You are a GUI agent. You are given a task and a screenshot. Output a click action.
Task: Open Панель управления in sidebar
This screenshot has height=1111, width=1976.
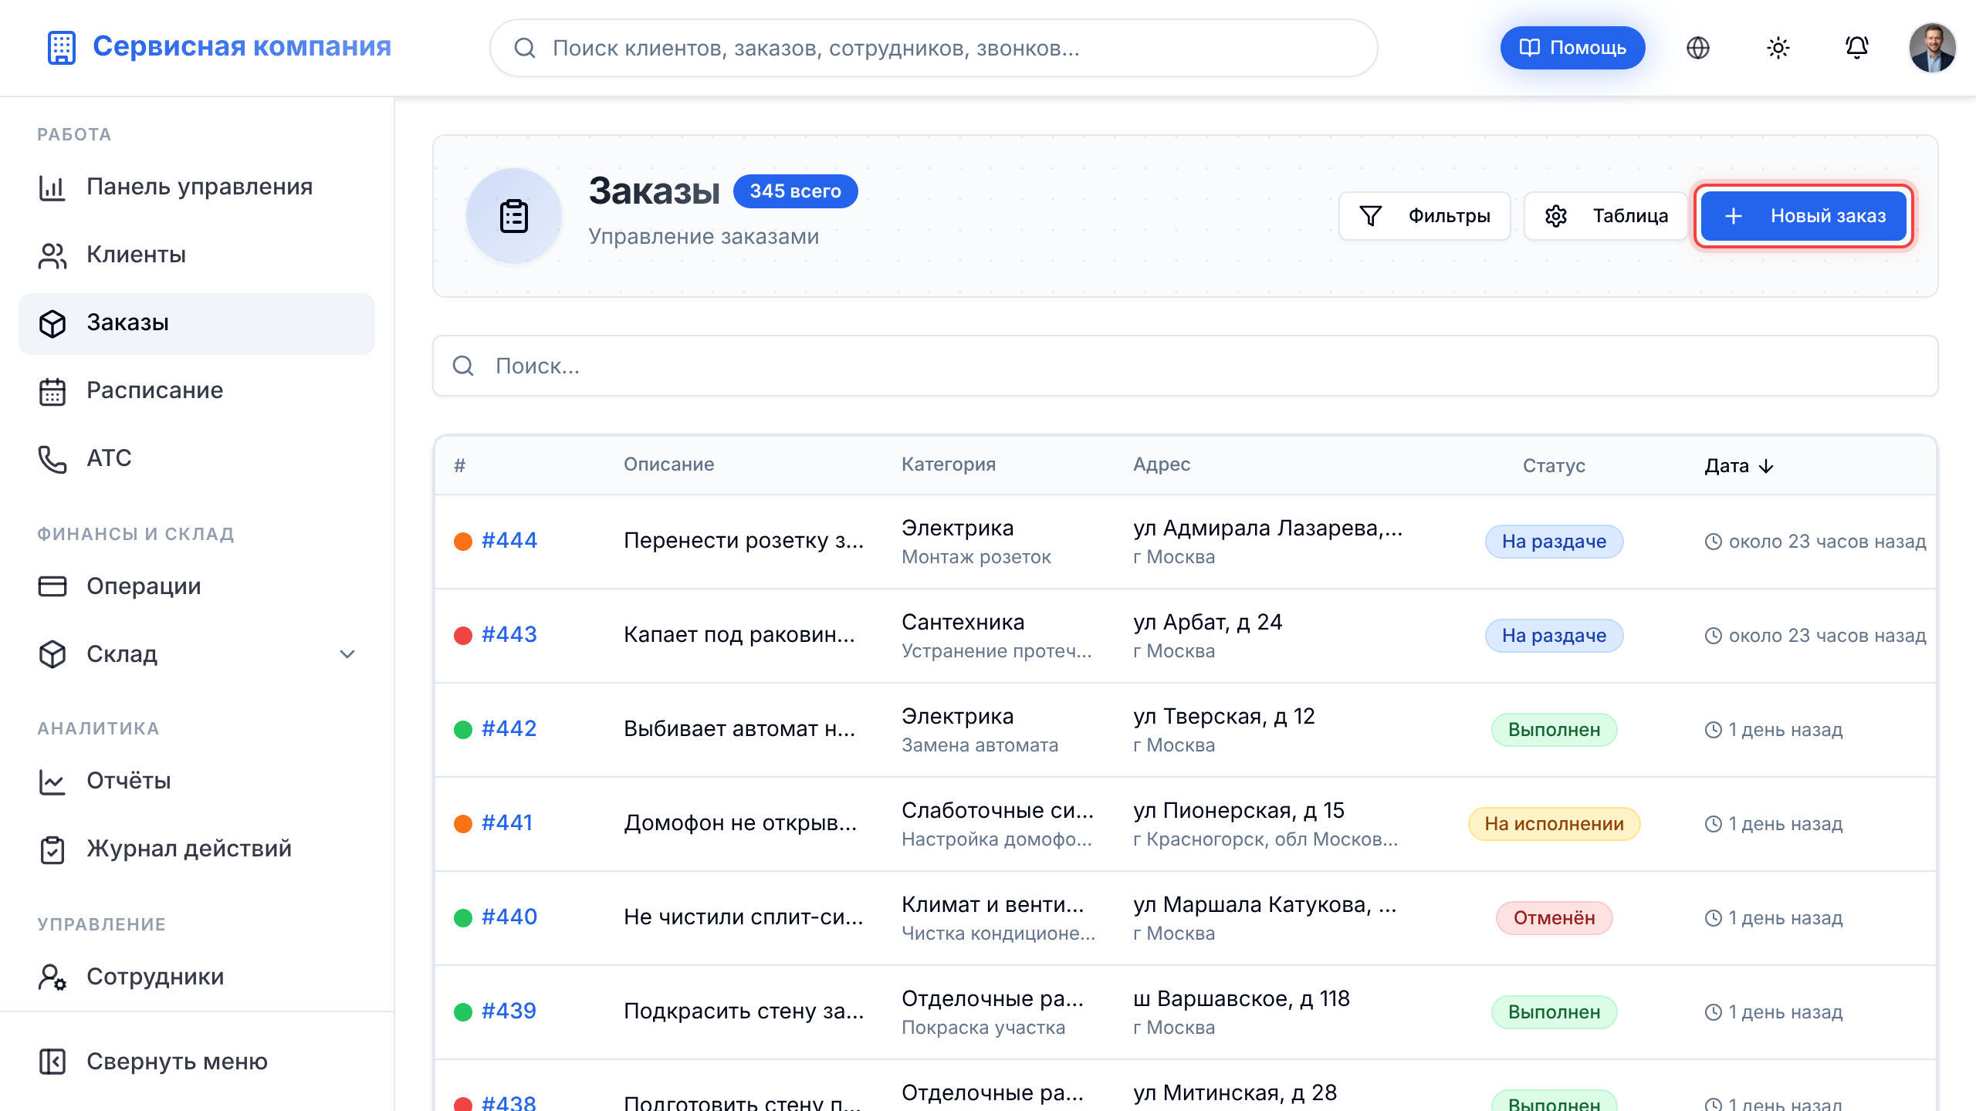197,187
